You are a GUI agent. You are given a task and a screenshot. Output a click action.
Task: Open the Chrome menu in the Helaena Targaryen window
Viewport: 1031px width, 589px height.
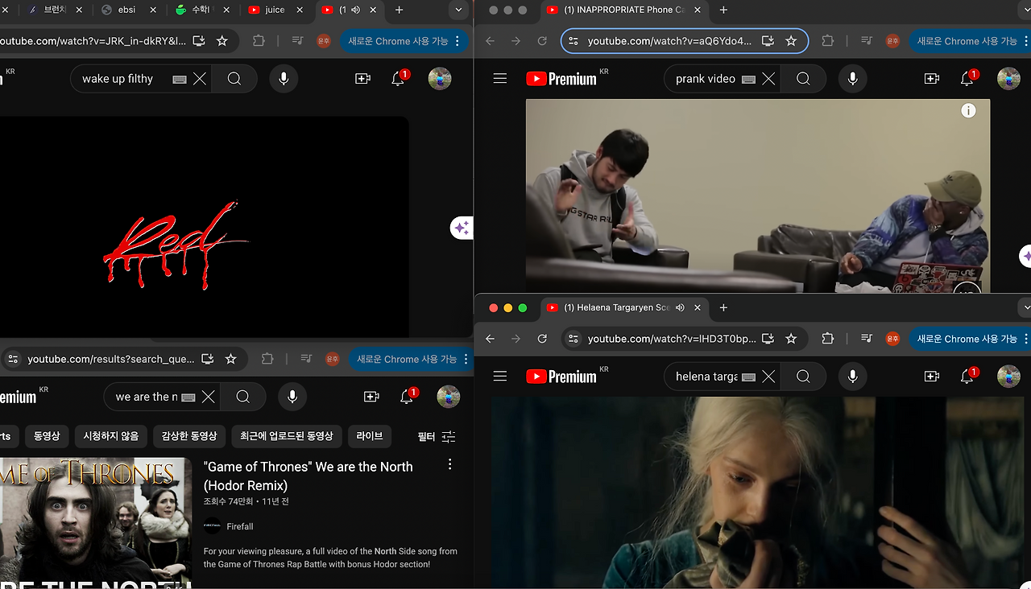click(x=1027, y=339)
